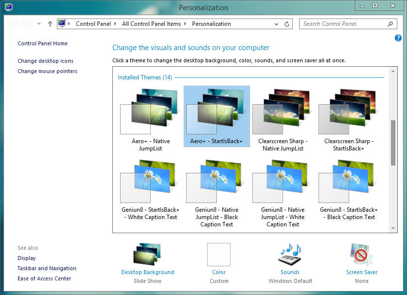Click the Color text link
The width and height of the screenshot is (407, 295).
coord(219,272)
